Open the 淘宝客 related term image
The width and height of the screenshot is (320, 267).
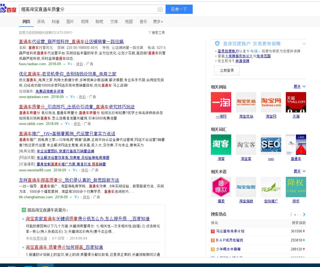[x=246, y=145]
